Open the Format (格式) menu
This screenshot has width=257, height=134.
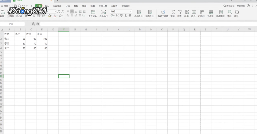tap(194, 14)
